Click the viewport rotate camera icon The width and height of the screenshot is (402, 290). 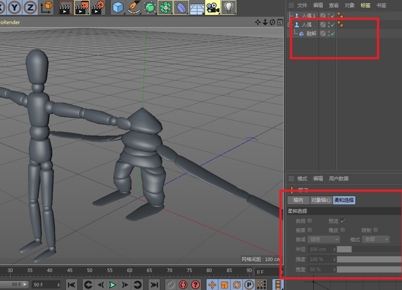click(x=272, y=22)
